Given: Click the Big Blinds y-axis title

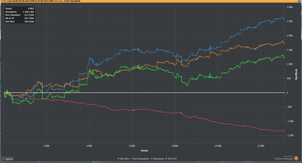Looking at the screenshot, I should pyautogui.click(x=296, y=74).
